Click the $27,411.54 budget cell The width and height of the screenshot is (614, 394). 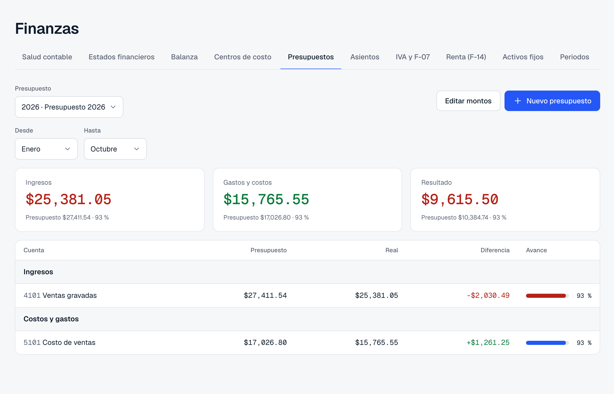[x=265, y=295]
